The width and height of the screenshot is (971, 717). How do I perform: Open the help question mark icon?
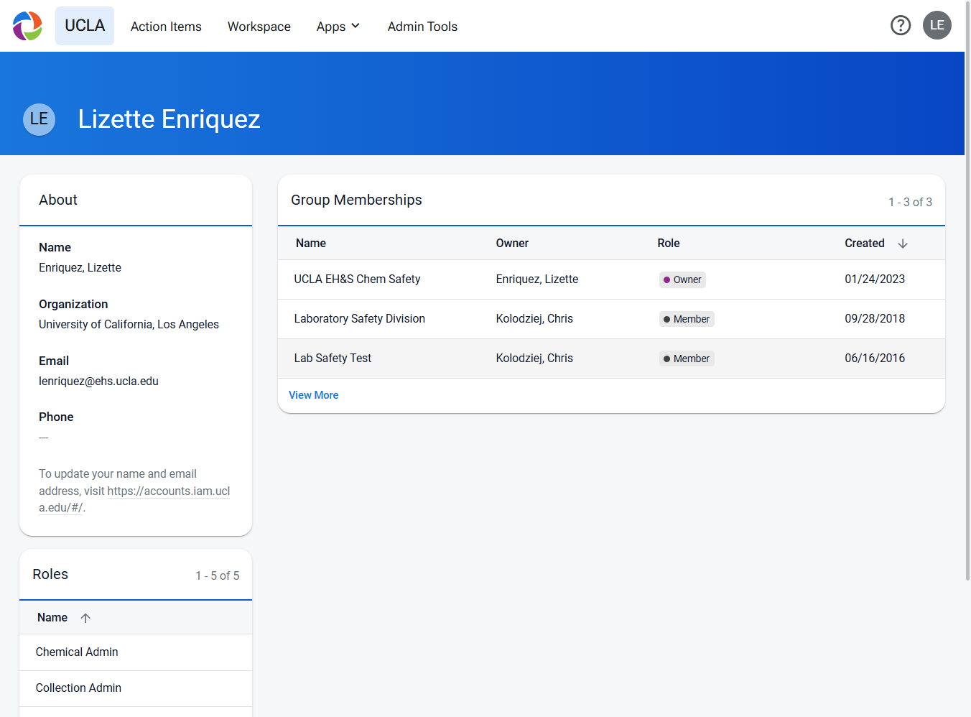pos(901,26)
